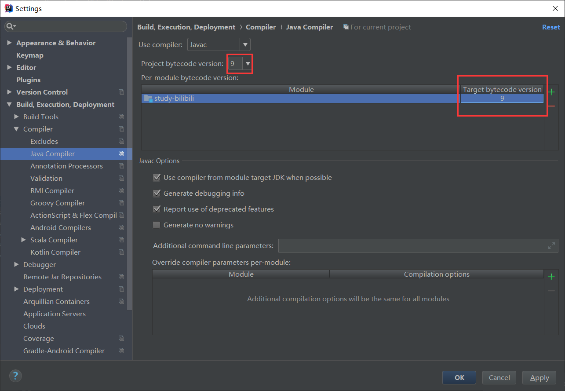The image size is (565, 391).
Task: Expand the Editor tree node arrow
Action: point(9,67)
